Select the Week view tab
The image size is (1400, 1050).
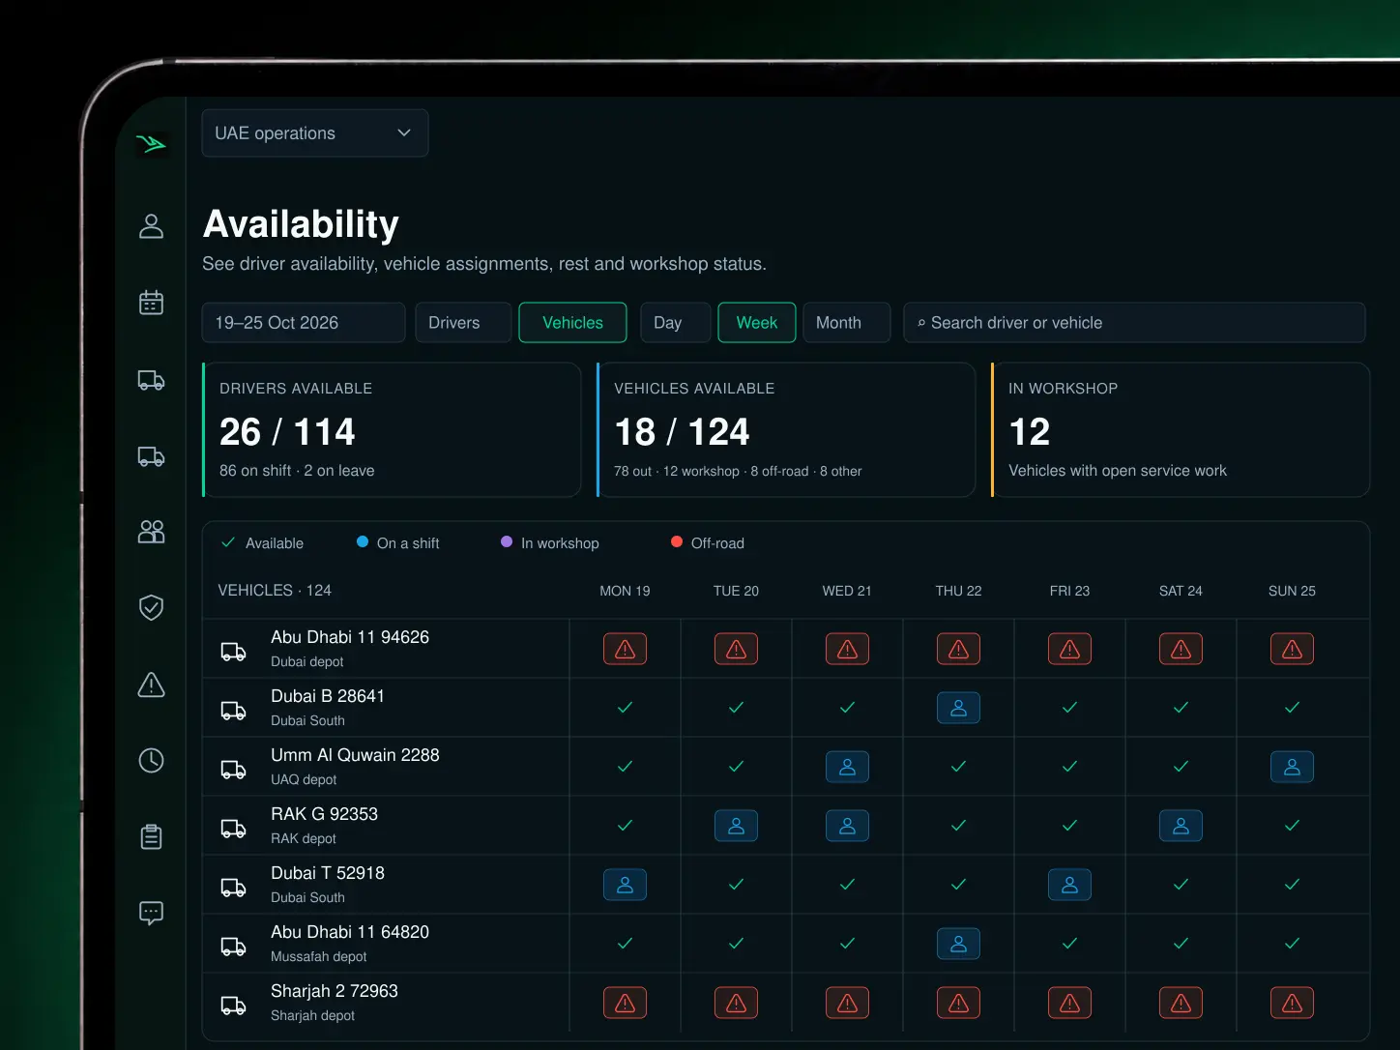pyautogui.click(x=756, y=323)
